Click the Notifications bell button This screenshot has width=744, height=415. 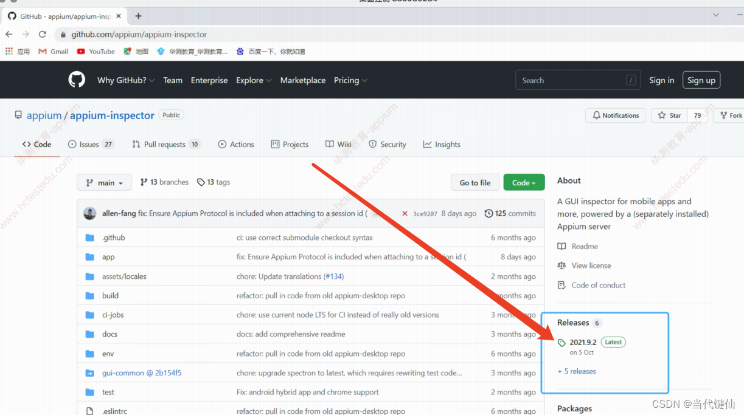(616, 115)
